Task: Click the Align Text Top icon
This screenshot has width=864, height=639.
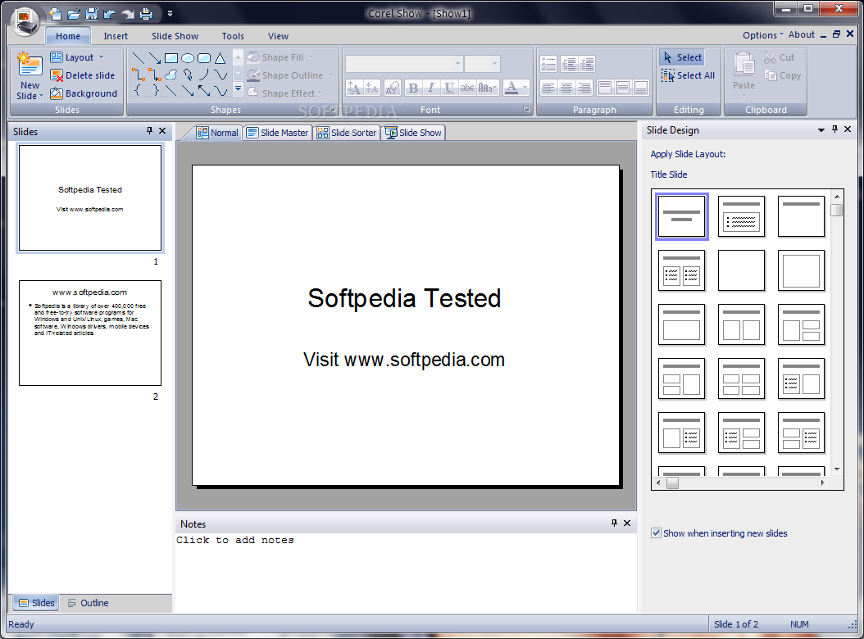Action: 604,88
